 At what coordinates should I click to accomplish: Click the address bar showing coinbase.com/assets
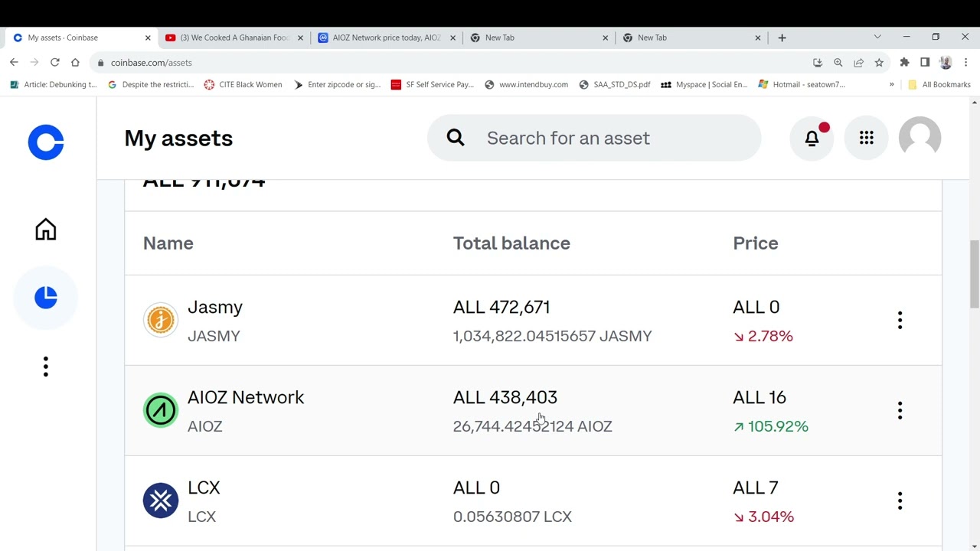click(x=452, y=63)
